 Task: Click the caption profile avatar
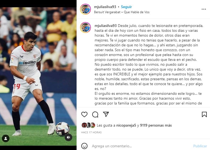[85, 27]
